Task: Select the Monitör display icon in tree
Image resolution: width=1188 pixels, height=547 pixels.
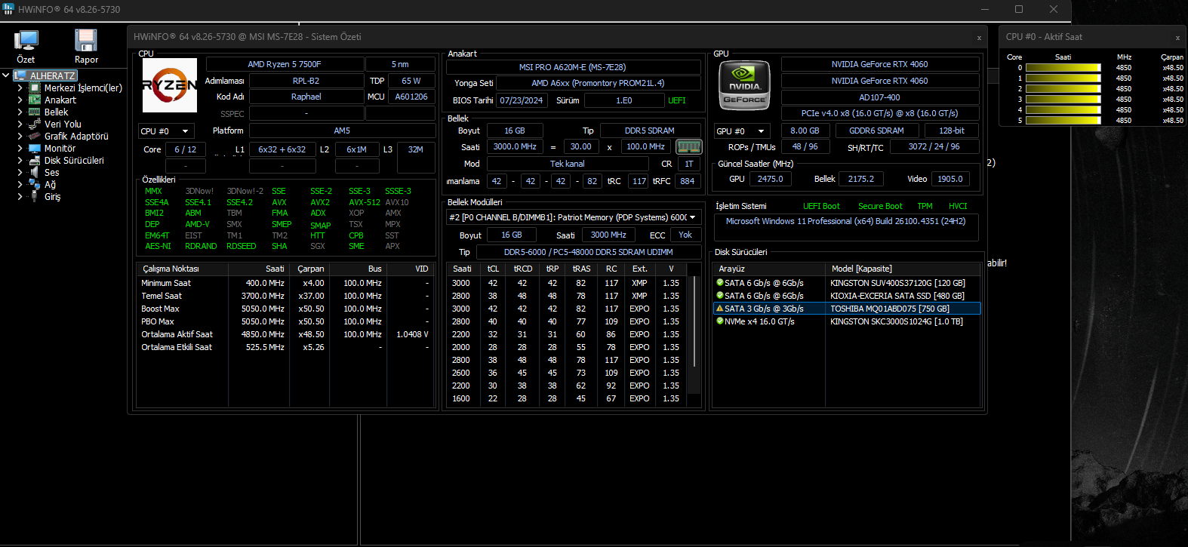Action: (x=35, y=148)
